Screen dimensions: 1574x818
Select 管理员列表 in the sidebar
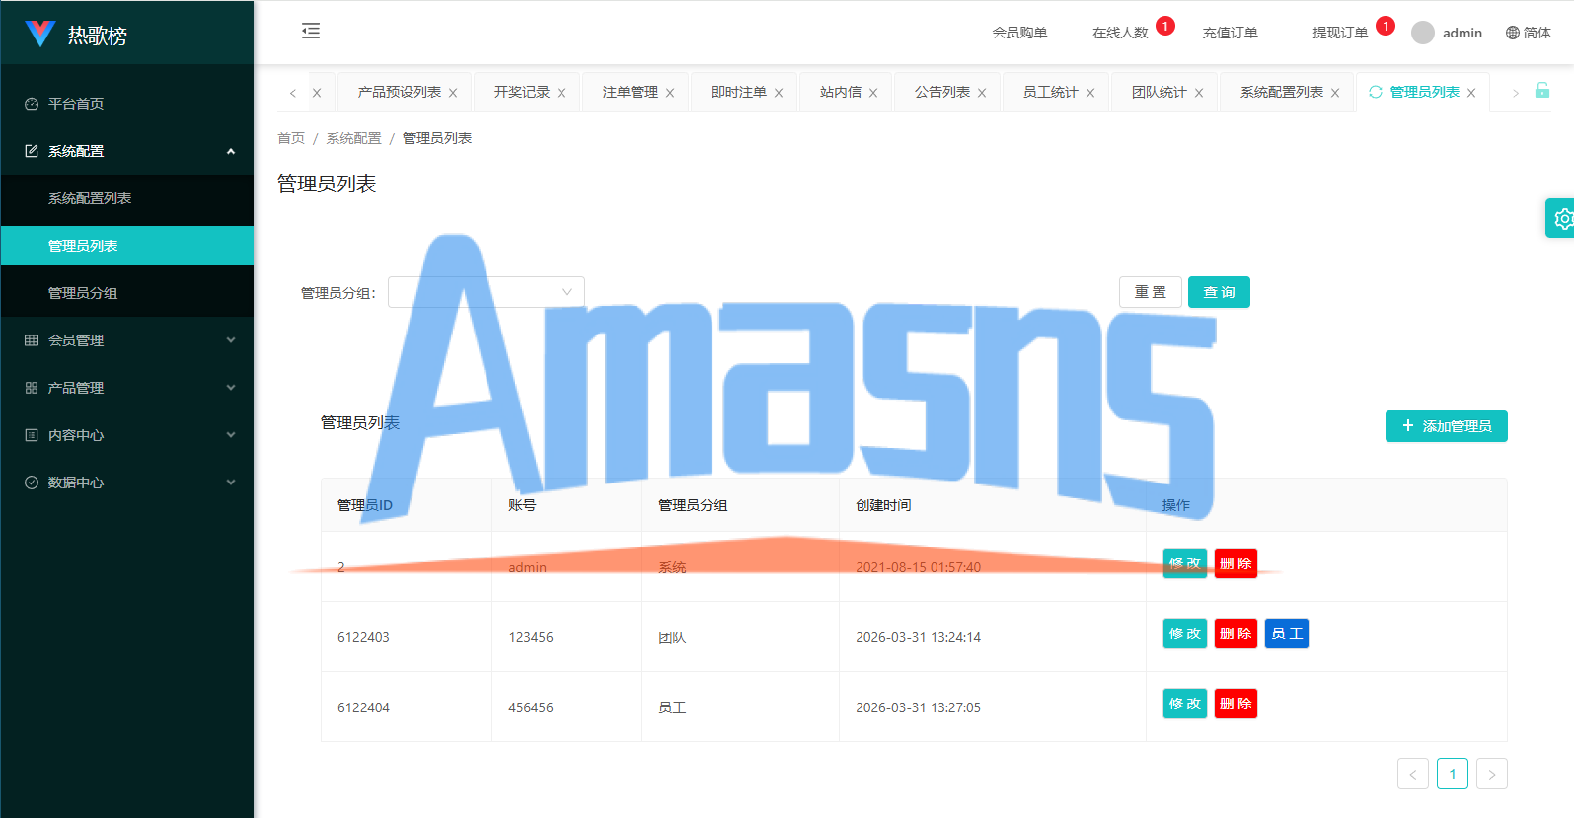coord(126,246)
